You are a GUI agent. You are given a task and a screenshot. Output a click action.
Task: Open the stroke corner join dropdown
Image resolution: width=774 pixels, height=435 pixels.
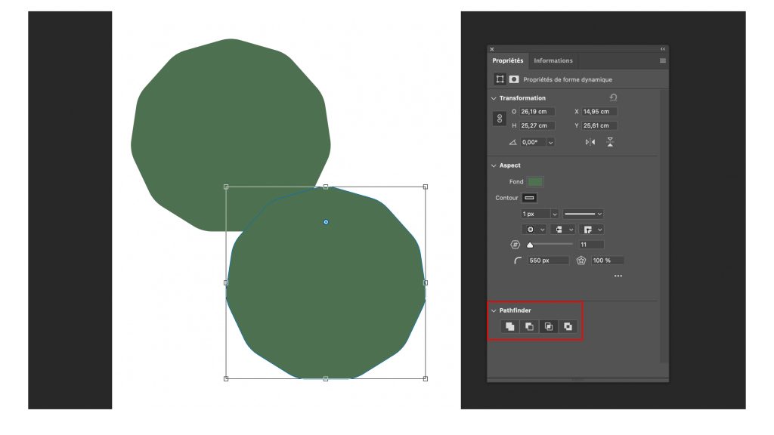click(x=592, y=230)
